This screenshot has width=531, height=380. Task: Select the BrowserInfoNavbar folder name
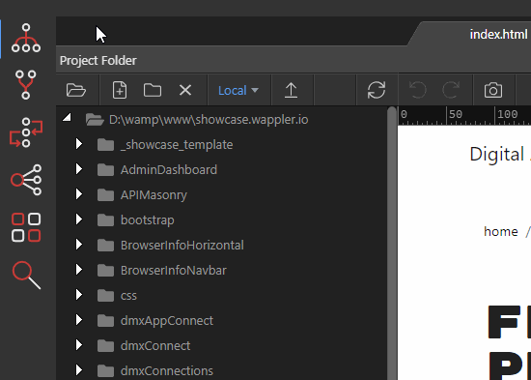pos(174,270)
